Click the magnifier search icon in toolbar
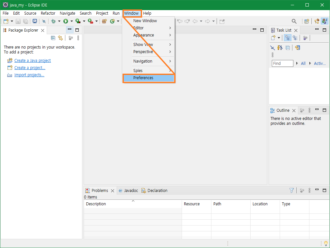This screenshot has height=248, width=330. click(x=294, y=21)
